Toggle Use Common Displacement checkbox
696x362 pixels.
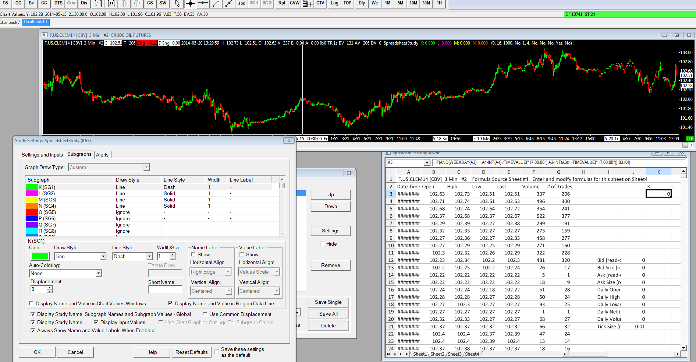(205, 314)
